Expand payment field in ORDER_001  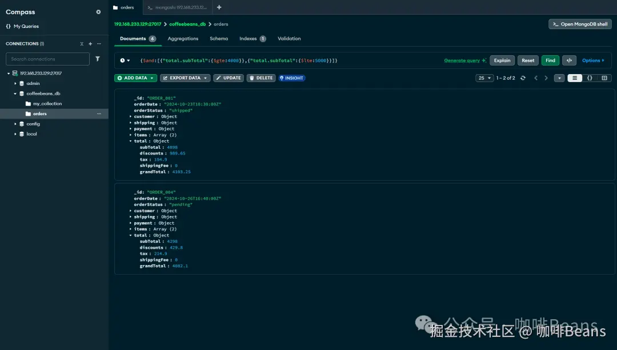(131, 129)
